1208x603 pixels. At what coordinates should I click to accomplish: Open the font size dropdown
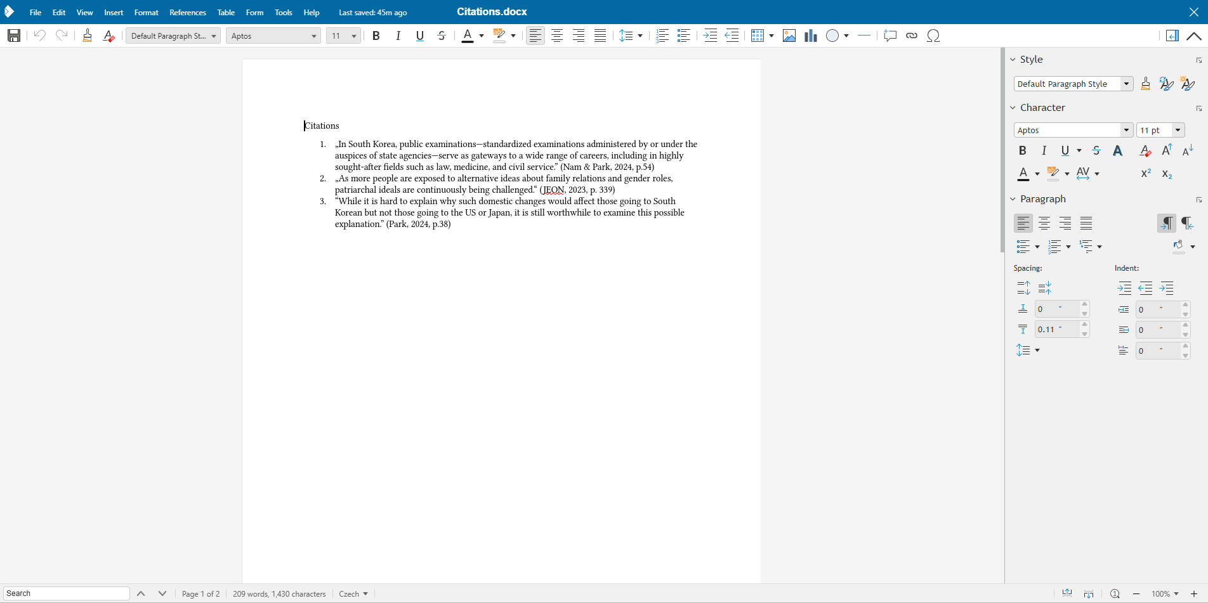tap(353, 36)
